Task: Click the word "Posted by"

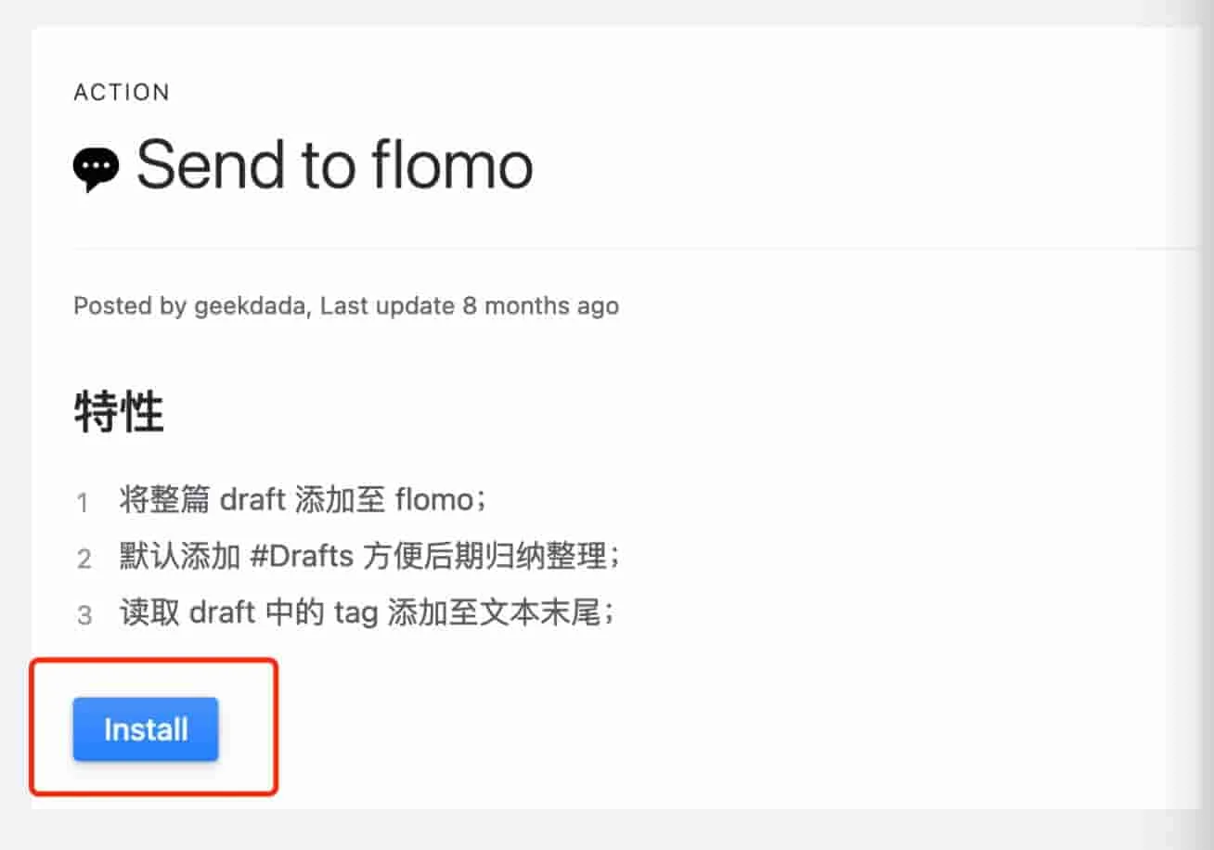Action: tap(130, 305)
